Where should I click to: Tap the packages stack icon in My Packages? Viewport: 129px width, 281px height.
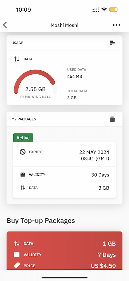[112, 119]
